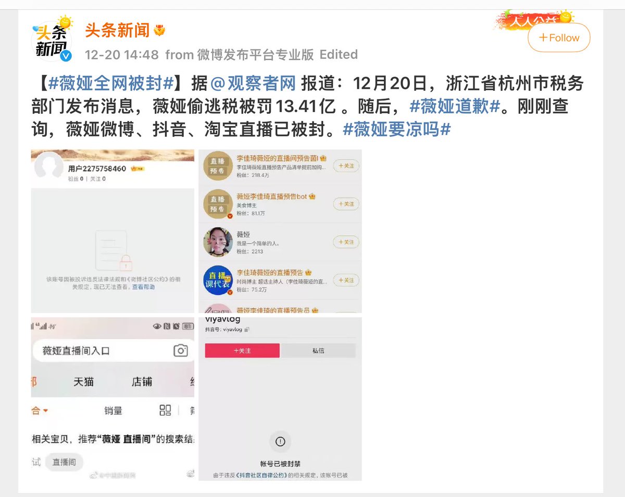Open the post timestamp 12-20 14:48

[121, 54]
